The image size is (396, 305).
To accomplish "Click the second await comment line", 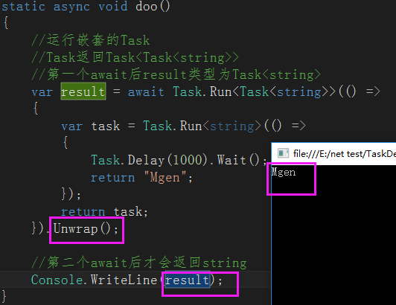I will point(139,263).
